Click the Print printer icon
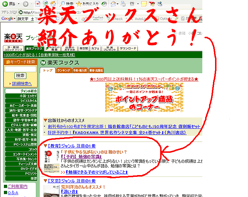Viewport: 248px width, 197px height. pos(123,4)
